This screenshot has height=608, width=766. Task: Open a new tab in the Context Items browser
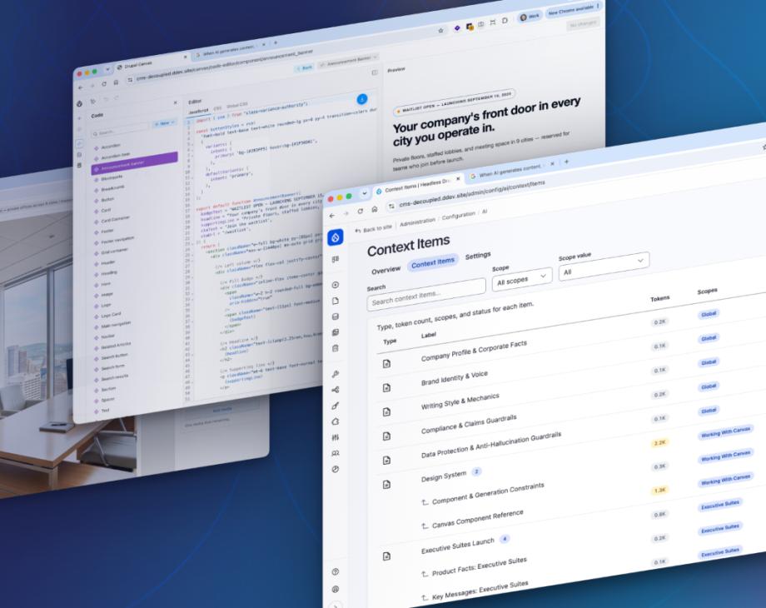coord(567,162)
